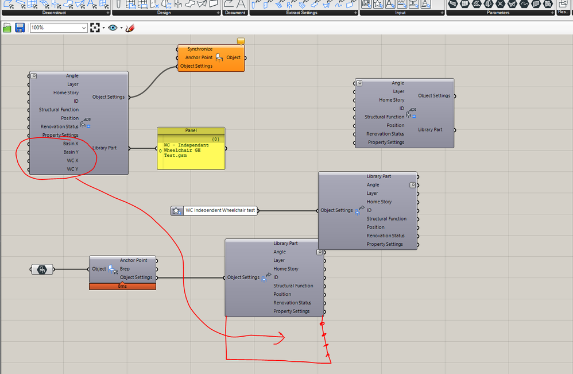Click the small toggle icon on the top-right Object Settings component
Image resolution: width=573 pixels, height=374 pixels.
coord(359,83)
